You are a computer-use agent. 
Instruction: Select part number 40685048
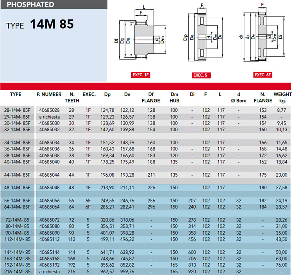[49, 188]
